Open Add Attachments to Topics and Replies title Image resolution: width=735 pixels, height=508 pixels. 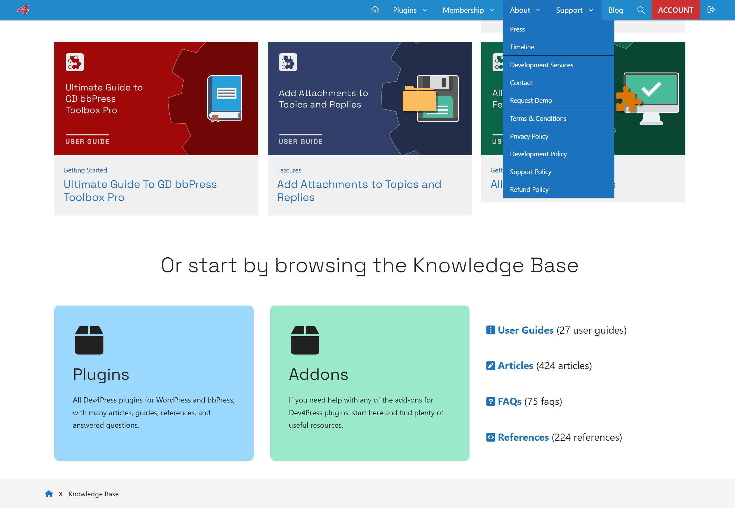359,191
